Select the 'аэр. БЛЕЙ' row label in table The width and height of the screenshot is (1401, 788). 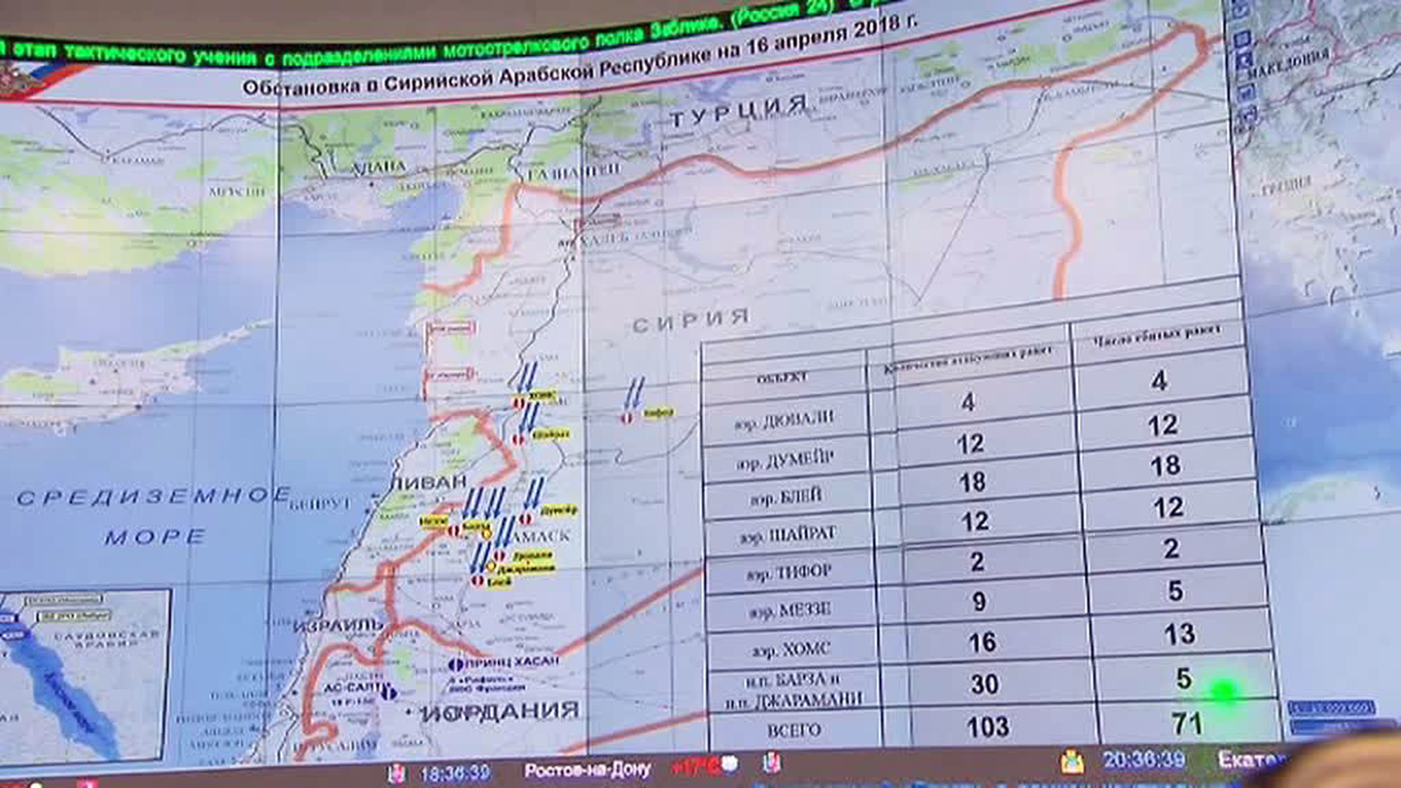click(x=785, y=496)
